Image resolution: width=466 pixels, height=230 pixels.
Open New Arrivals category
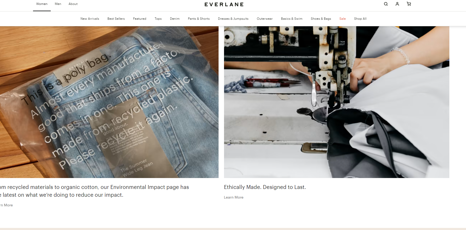(90, 19)
